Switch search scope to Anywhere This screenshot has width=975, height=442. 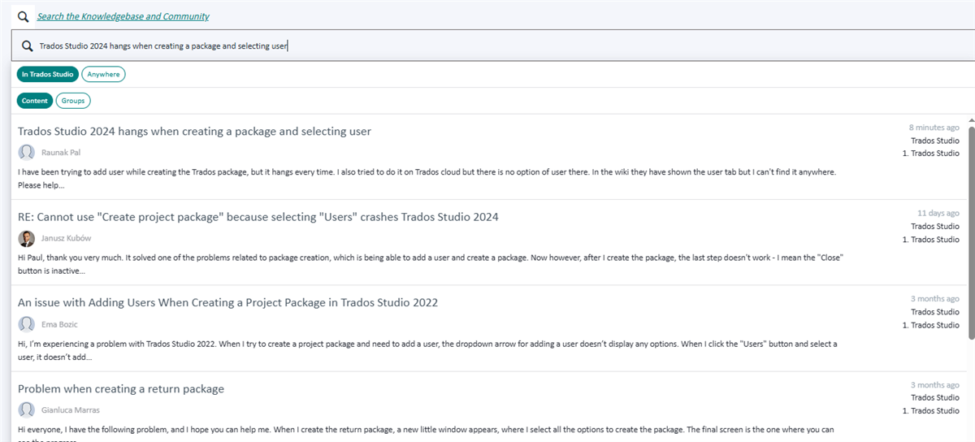pos(103,74)
